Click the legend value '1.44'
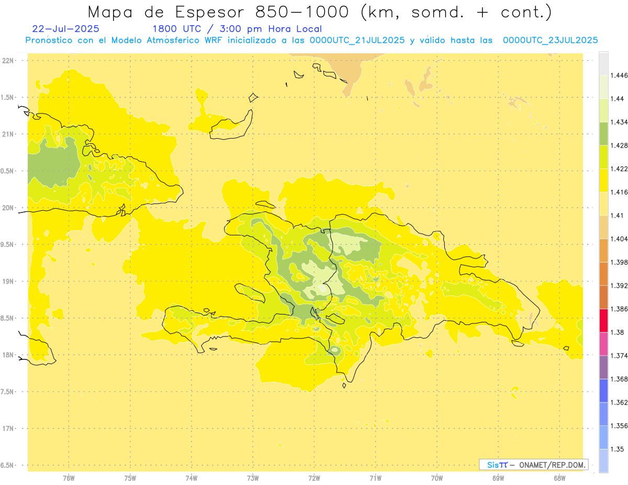Screen dimensions: 628x485 (617, 99)
